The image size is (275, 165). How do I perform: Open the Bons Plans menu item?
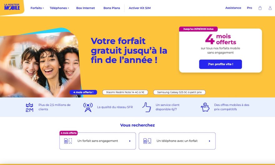(112, 8)
